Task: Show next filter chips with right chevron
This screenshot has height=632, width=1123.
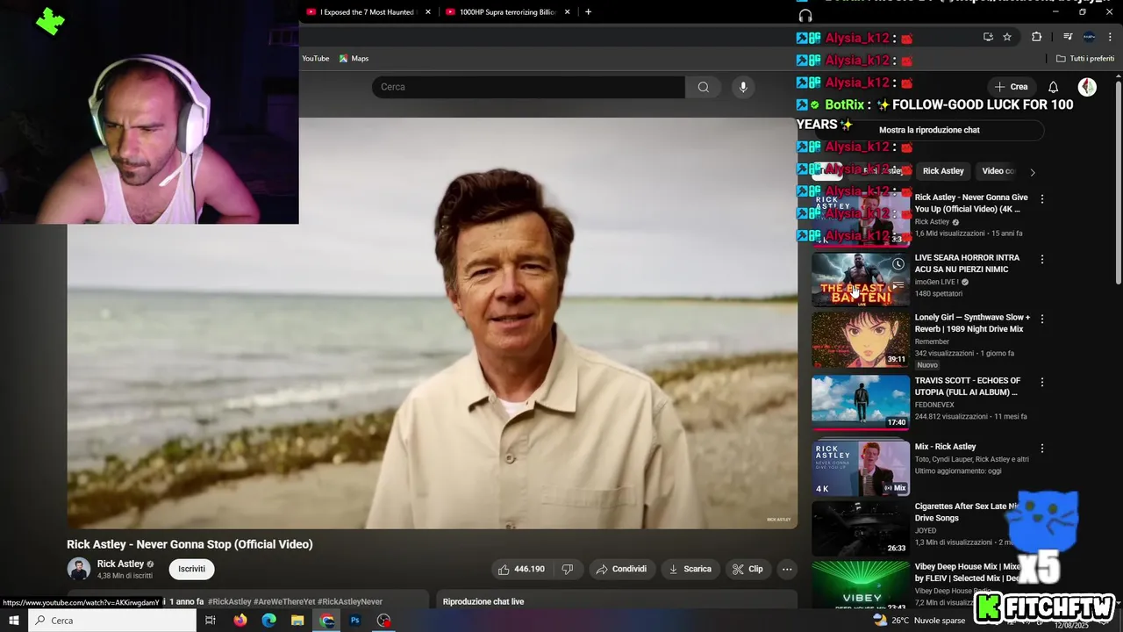Action: (x=1033, y=172)
